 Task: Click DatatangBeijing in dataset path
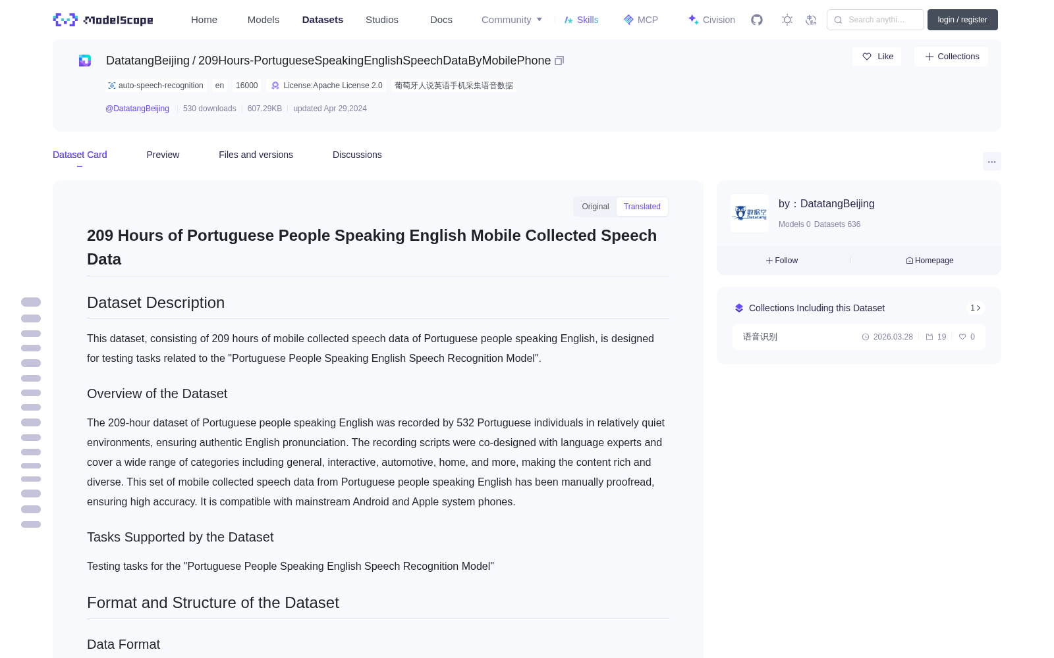point(148,61)
